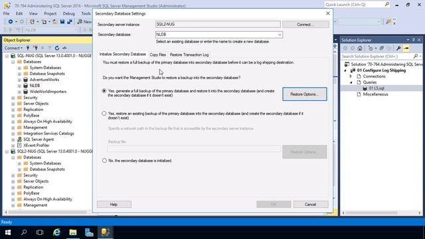Click the find/wrench icon on top toolbar right
Screen dimensions: 425x239
pos(388,22)
